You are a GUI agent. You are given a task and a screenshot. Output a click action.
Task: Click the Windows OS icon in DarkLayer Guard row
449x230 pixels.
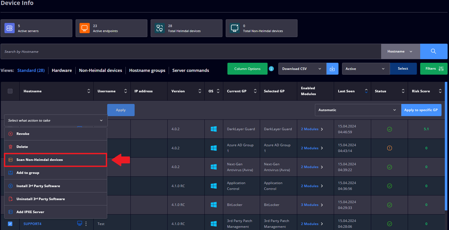pos(214,129)
